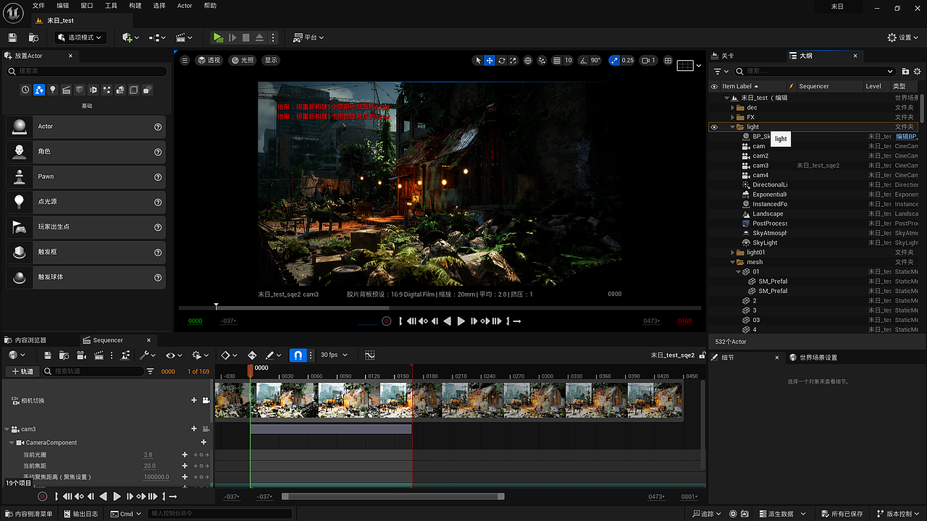Image resolution: width=927 pixels, height=521 pixels.
Task: Select the Cinematic category icon in Place Actors
Action: [66, 90]
